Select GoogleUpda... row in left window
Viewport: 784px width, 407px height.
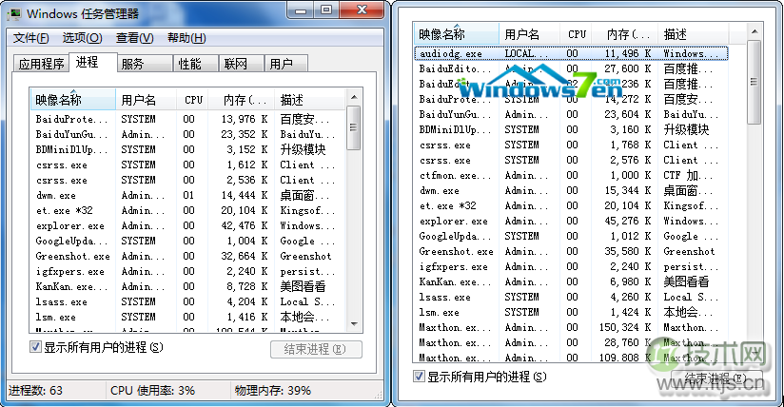(187, 241)
